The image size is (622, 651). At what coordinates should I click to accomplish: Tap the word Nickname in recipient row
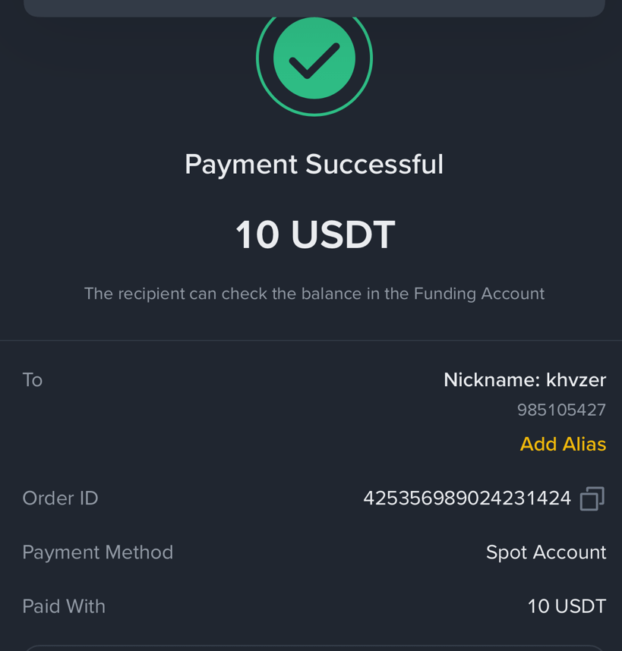pyautogui.click(x=491, y=380)
